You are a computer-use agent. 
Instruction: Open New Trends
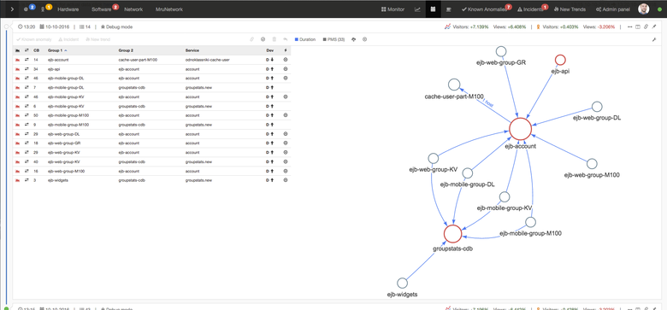click(570, 9)
